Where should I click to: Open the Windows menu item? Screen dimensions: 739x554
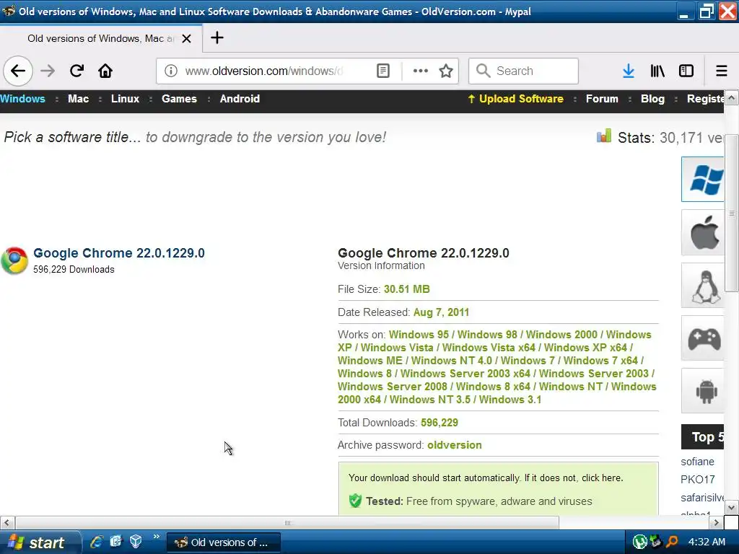click(22, 99)
